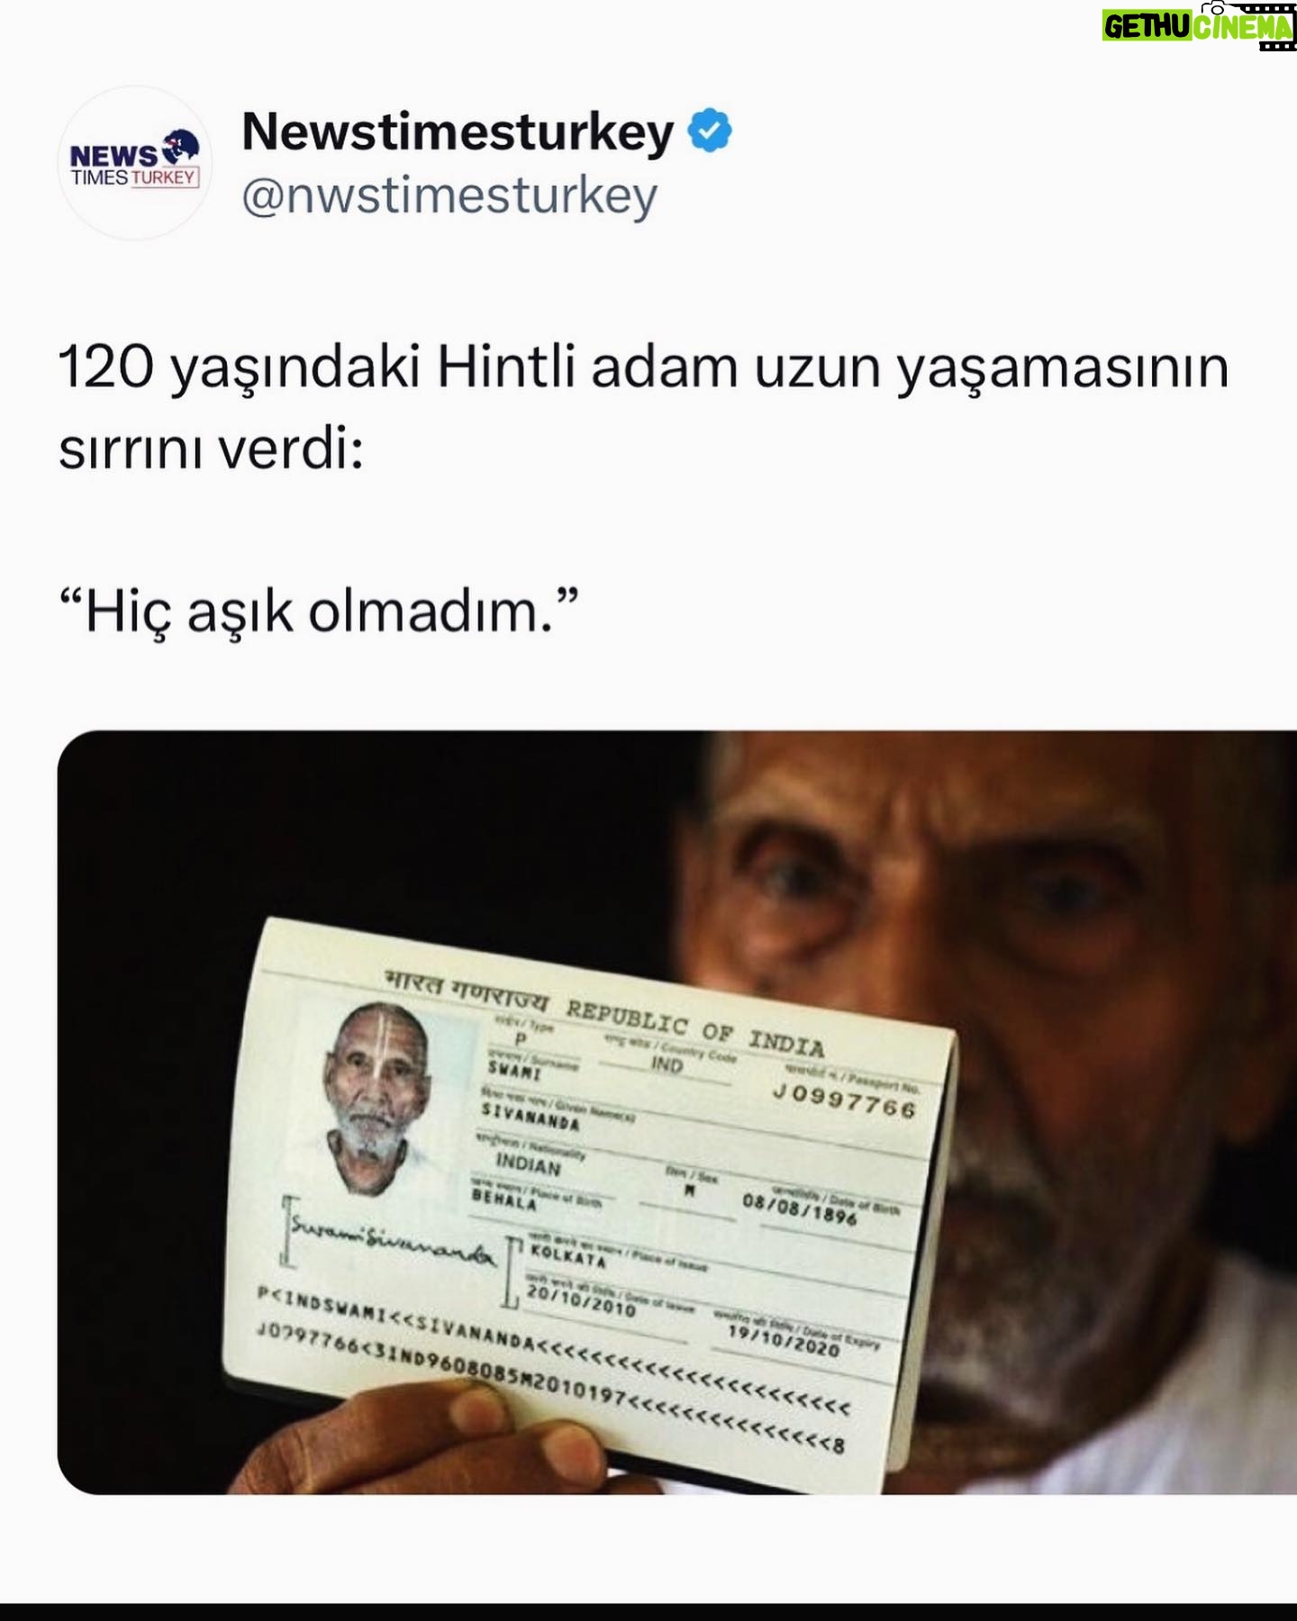Viewport: 1297px width, 1621px height.
Task: Click the SIVANANDA given name field
Action: pyautogui.click(x=530, y=1117)
